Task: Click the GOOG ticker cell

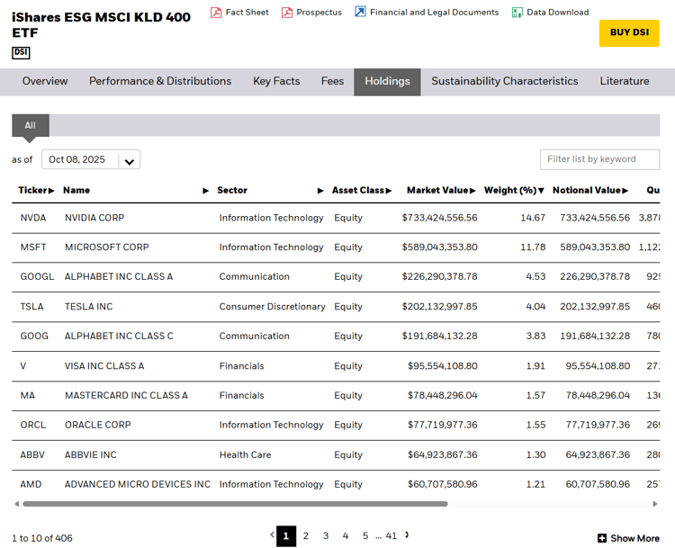Action: click(x=34, y=337)
